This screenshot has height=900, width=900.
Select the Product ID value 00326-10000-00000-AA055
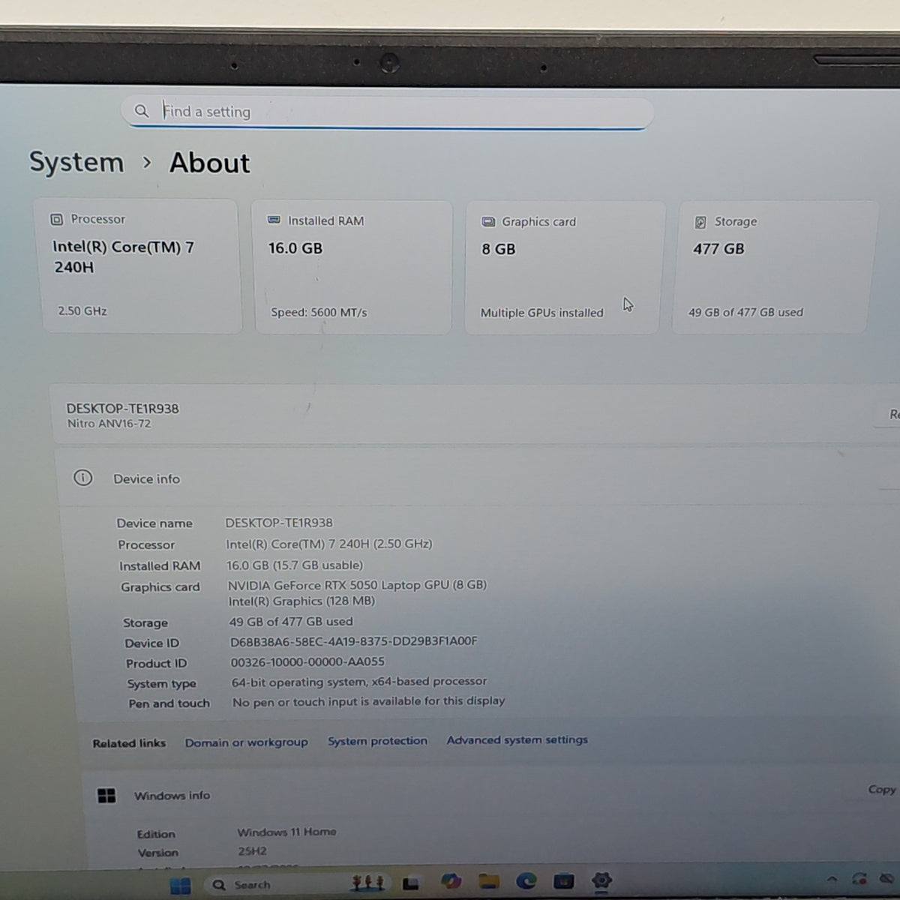307,661
